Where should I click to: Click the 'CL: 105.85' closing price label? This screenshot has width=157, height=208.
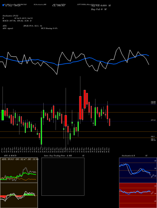tap(58, 6)
